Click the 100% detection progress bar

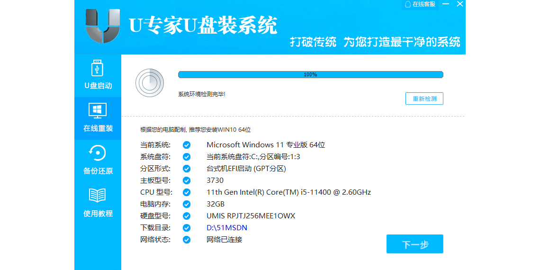[311, 74]
